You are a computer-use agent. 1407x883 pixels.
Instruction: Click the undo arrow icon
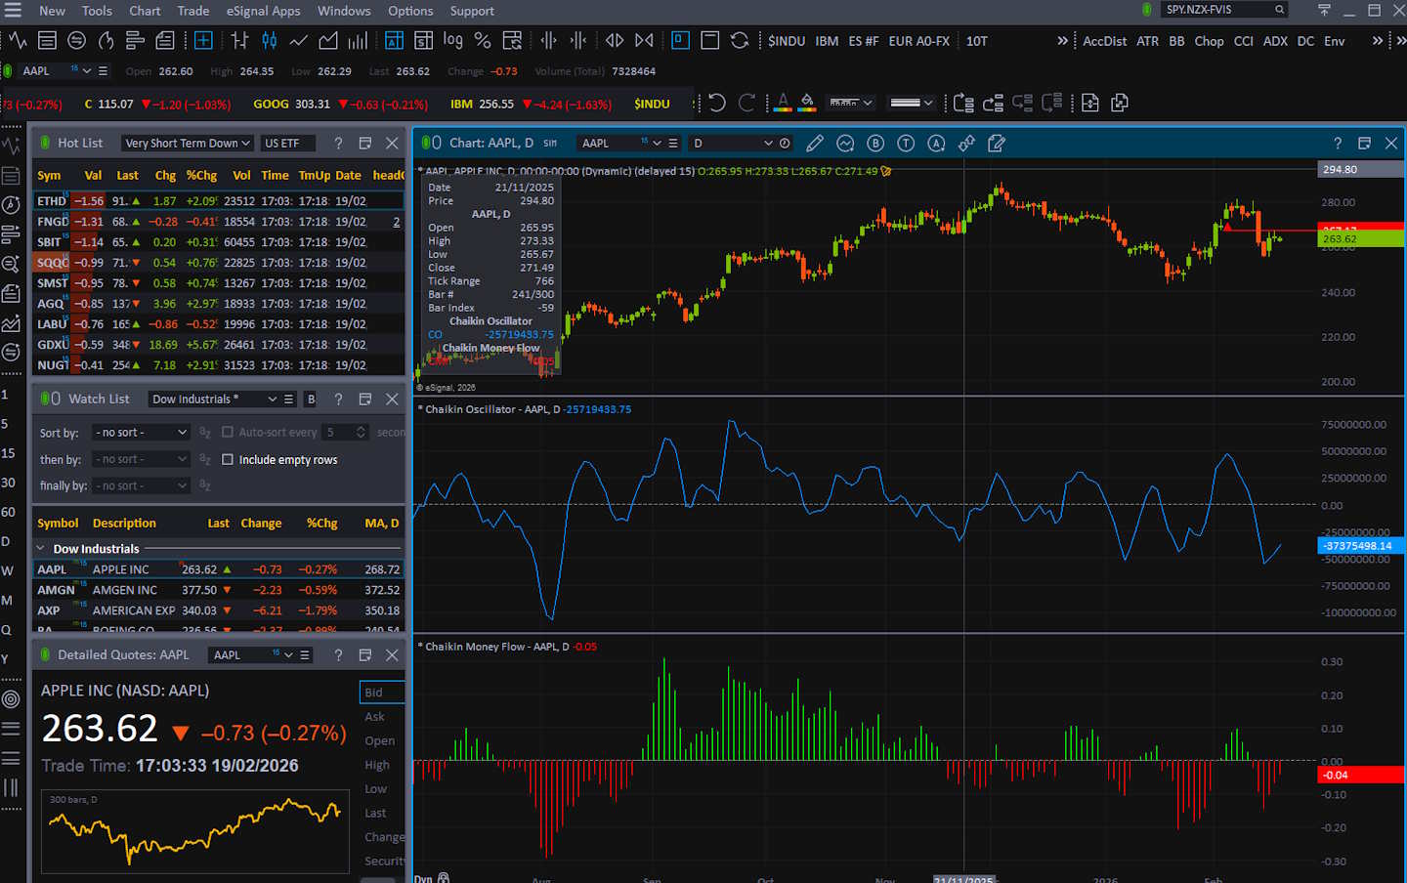(x=717, y=103)
